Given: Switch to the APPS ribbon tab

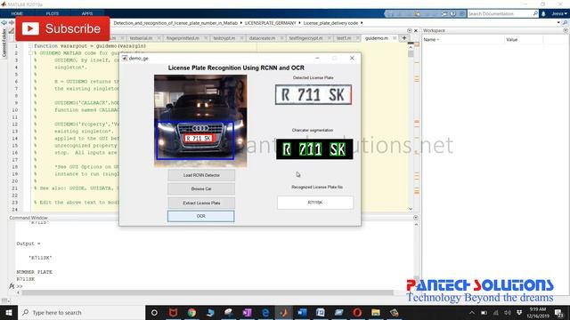Looking at the screenshot, I should (87, 13).
